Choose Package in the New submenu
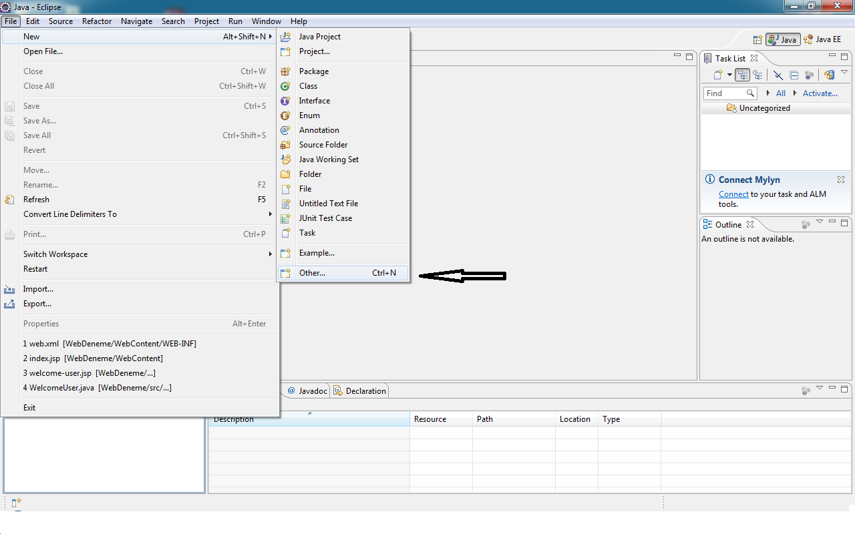855x534 pixels. coord(342,71)
